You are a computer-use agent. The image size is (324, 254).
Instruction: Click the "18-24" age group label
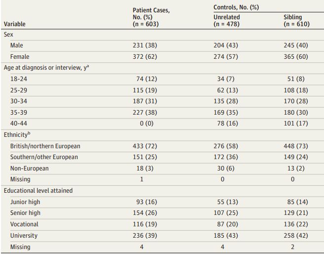(19, 79)
